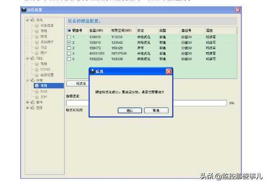The width and height of the screenshot is (268, 185).
Task: Click the 日志 tree icon
Action: (37, 47)
